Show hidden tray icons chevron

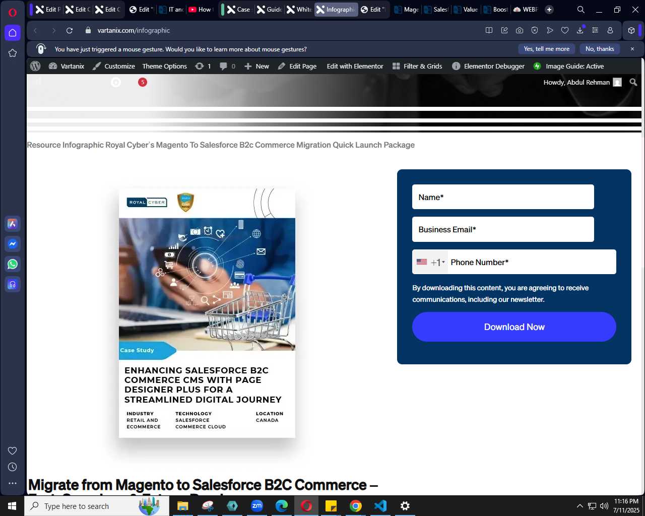click(x=579, y=506)
